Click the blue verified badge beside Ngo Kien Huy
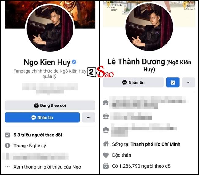199x175 pixels. pos(74,62)
